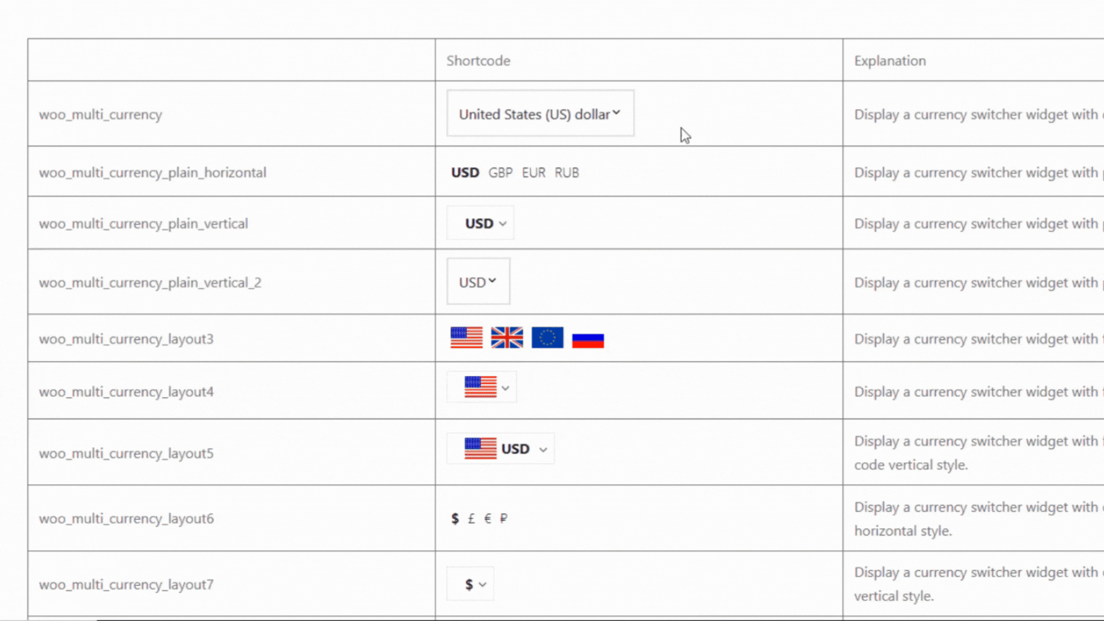Pick the Russian flag icon
The width and height of the screenshot is (1104, 621).
tap(588, 340)
